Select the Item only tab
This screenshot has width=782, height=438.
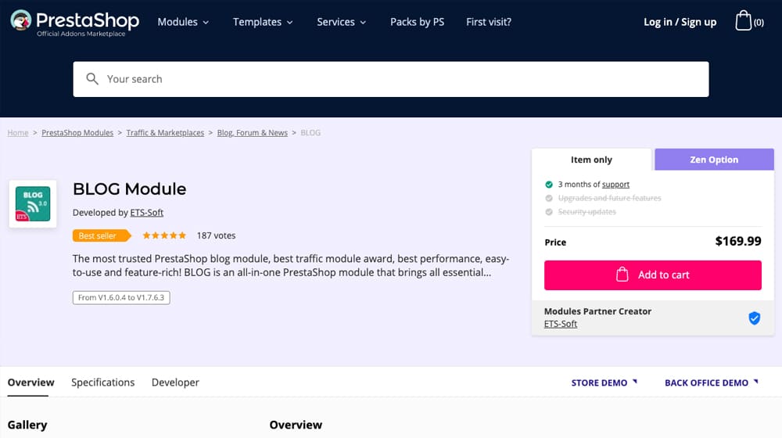[591, 160]
